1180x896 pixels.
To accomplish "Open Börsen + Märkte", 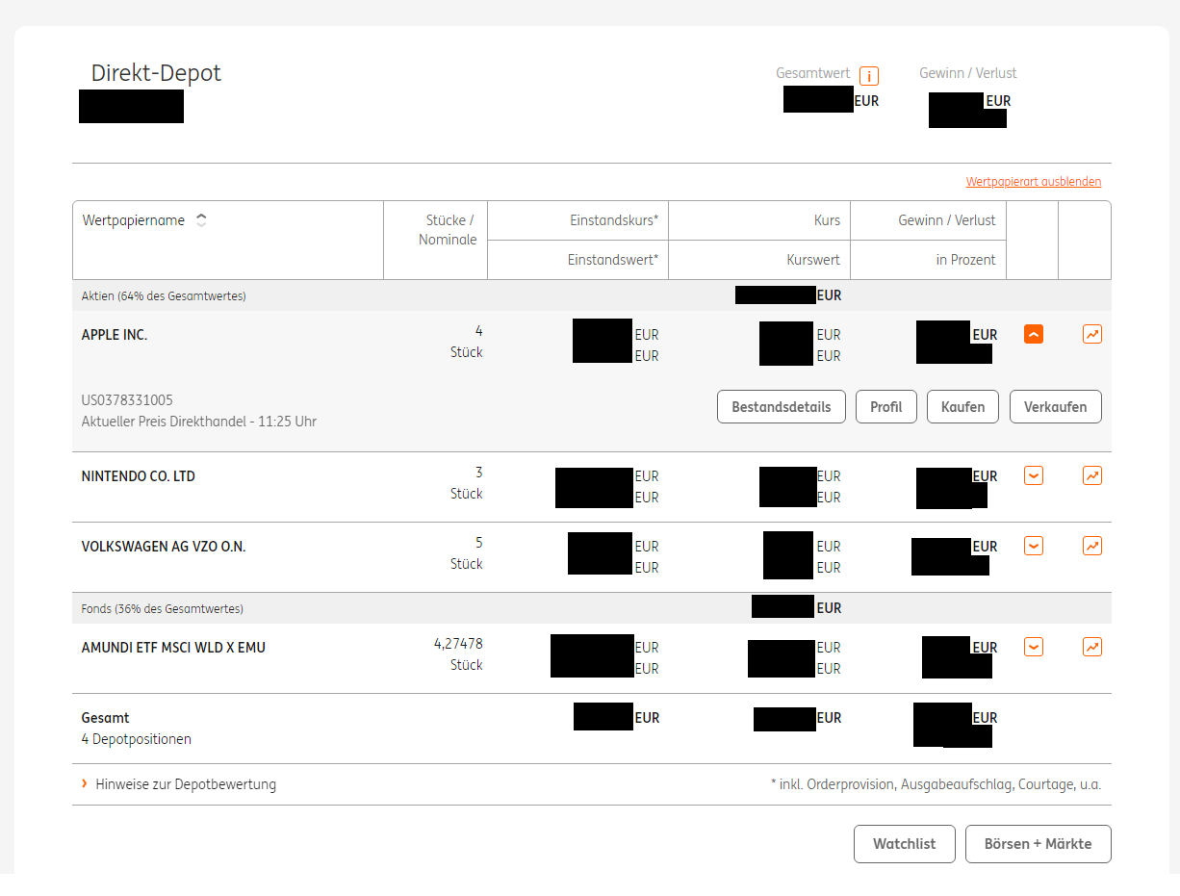I will pyautogui.click(x=1039, y=844).
